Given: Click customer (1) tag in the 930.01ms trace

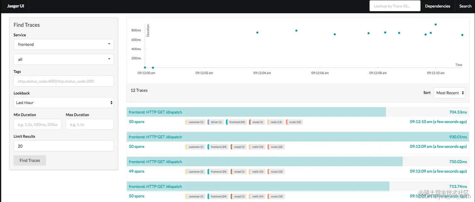Looking at the screenshot, I should pos(195,147).
